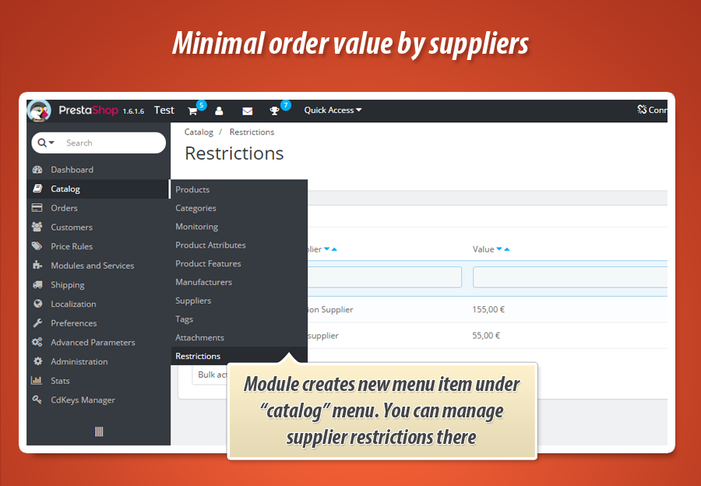Open CdKeys Manager in sidebar
Viewport: 701px width, 486px height.
pyautogui.click(x=83, y=400)
